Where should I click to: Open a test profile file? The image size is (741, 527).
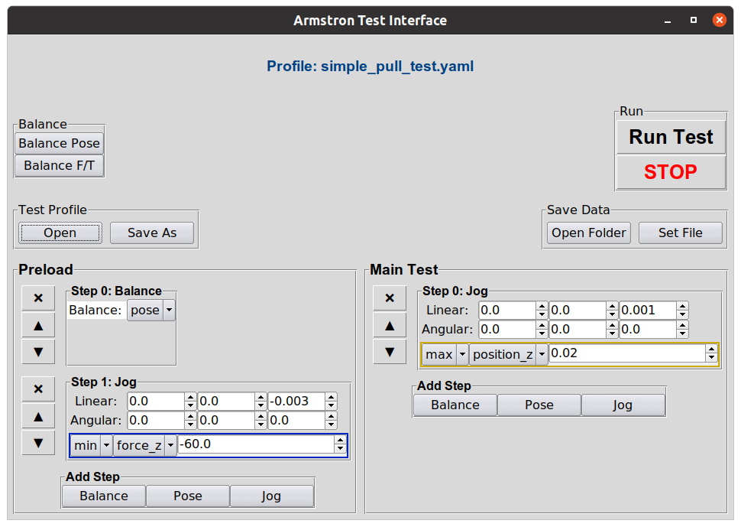[60, 233]
